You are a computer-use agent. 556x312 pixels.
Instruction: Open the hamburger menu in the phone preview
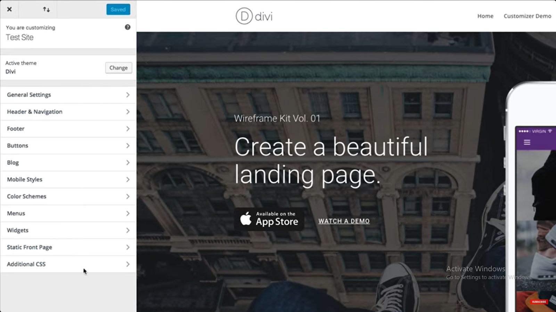click(x=527, y=142)
